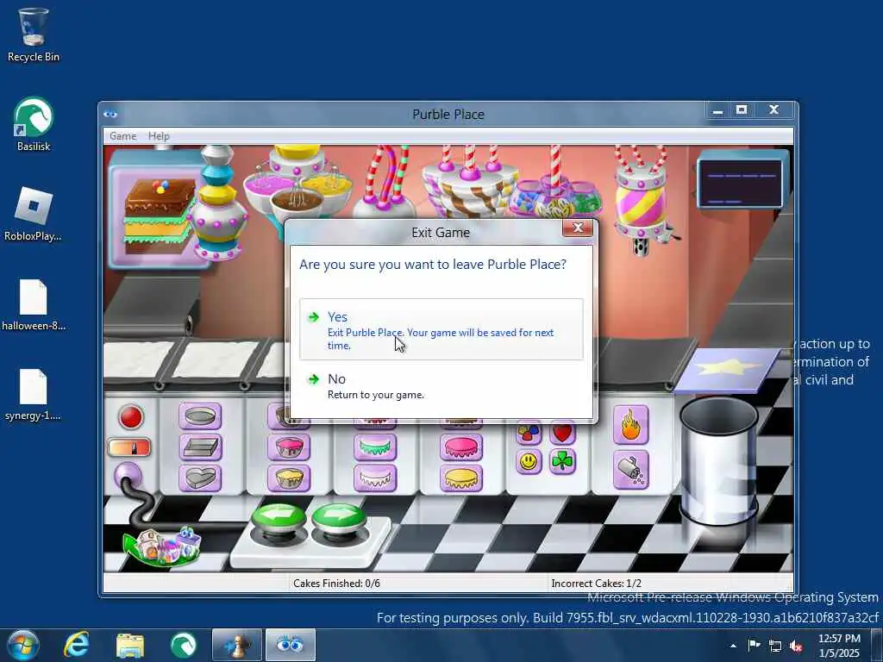Click the Purble Place taskbar button
Image resolution: width=883 pixels, height=662 pixels.
[x=290, y=645]
